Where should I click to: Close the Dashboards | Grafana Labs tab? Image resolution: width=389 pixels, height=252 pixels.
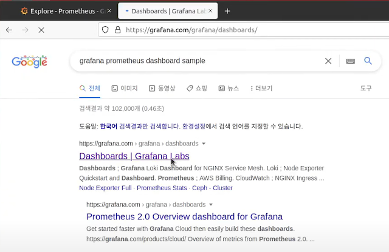(210, 11)
